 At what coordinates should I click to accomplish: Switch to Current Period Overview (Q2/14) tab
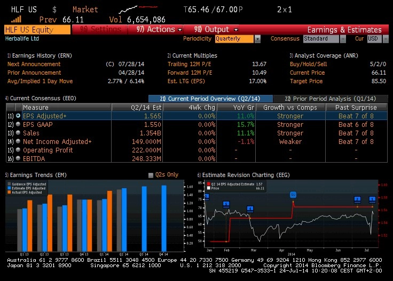[x=210, y=99]
